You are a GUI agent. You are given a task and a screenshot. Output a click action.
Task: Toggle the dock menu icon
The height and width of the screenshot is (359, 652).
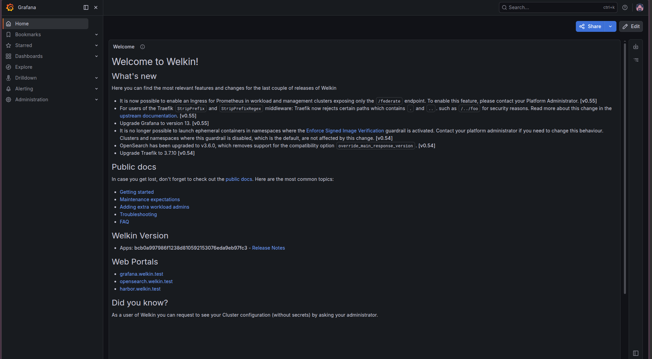[86, 7]
